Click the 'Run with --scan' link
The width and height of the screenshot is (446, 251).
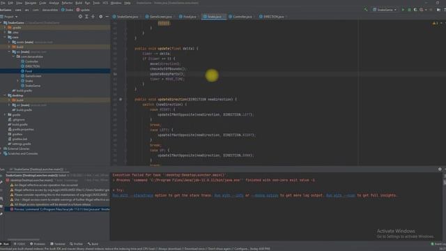pos(341,195)
